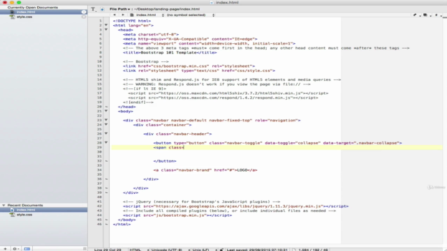Place cursor in the highlighted span class line 29

click(x=277, y=147)
